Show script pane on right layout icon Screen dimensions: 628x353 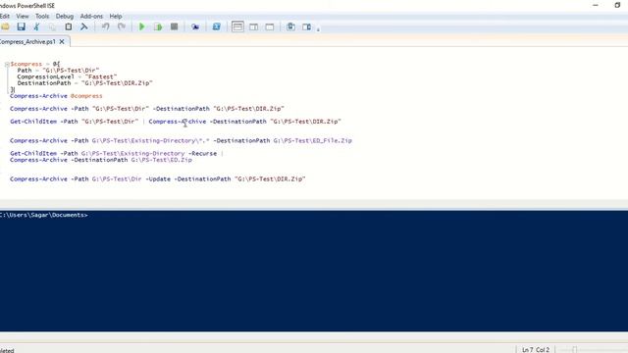tap(253, 26)
